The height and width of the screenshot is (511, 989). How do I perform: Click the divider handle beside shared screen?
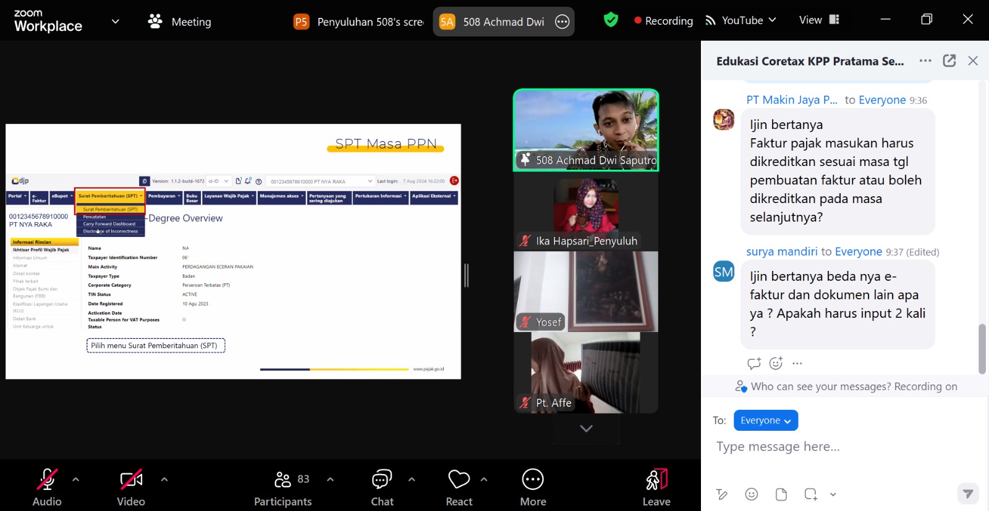[467, 275]
